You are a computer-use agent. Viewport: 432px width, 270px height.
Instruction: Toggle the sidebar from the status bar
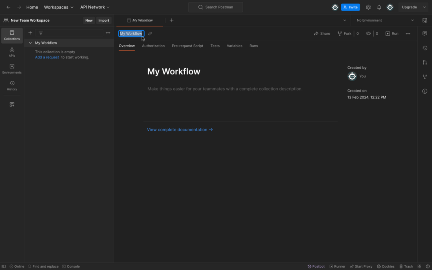(x=4, y=266)
